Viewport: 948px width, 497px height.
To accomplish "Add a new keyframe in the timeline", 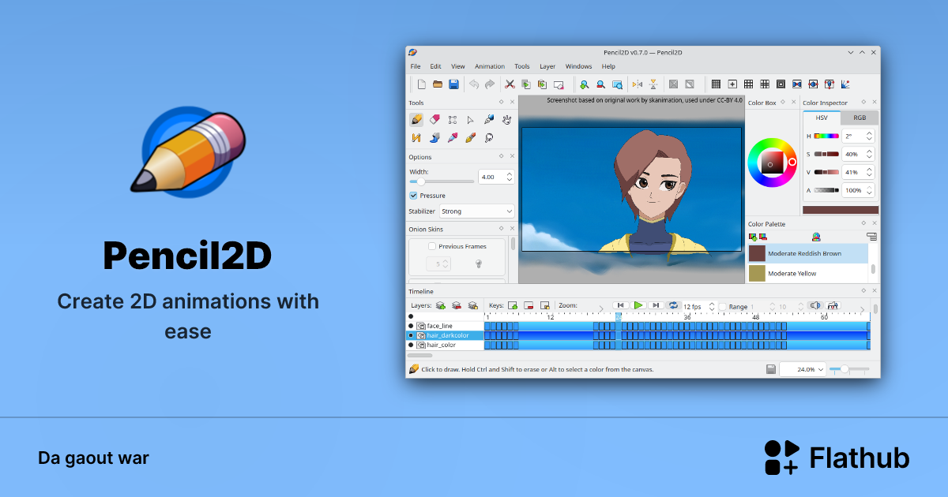I will point(513,305).
